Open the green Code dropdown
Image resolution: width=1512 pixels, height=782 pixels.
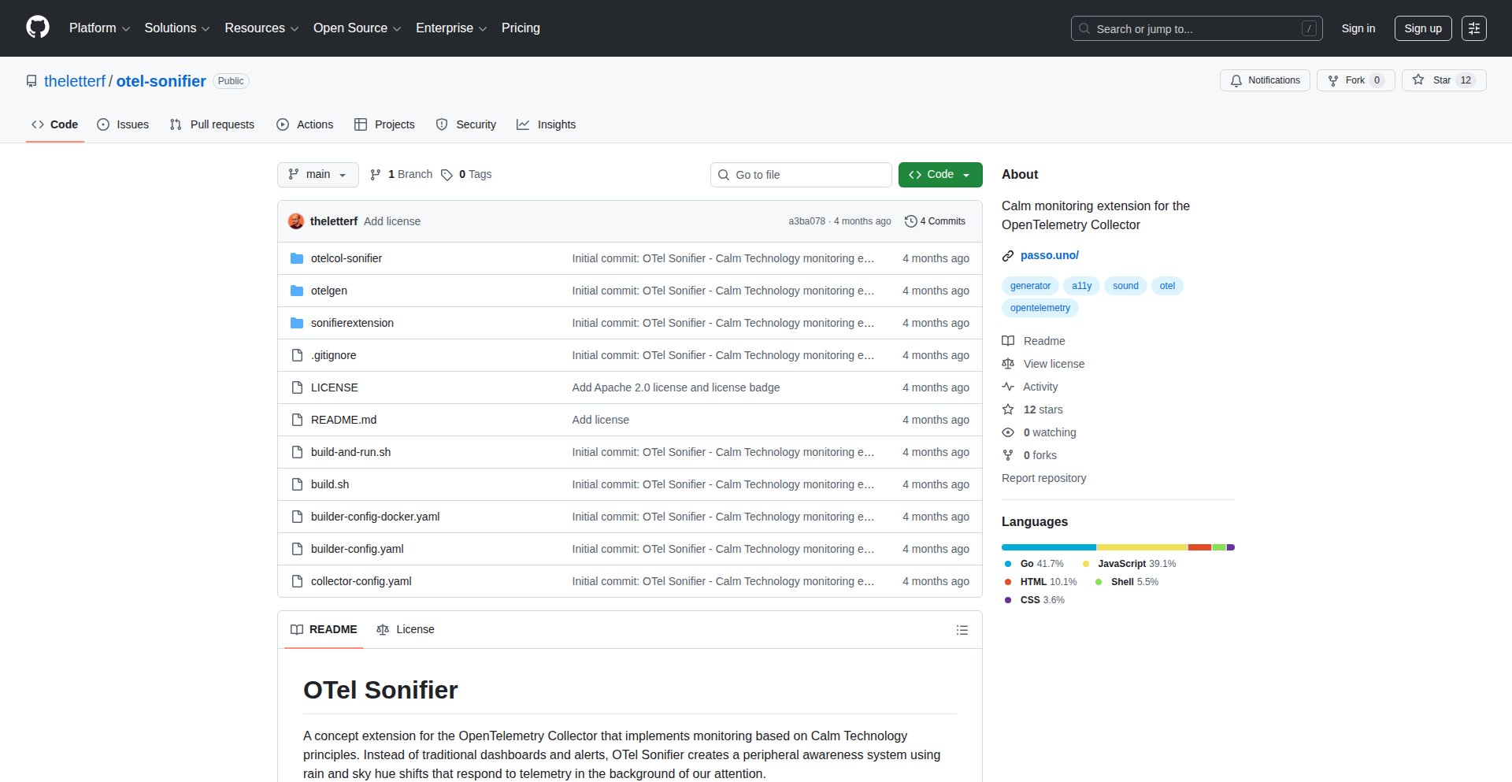click(939, 175)
